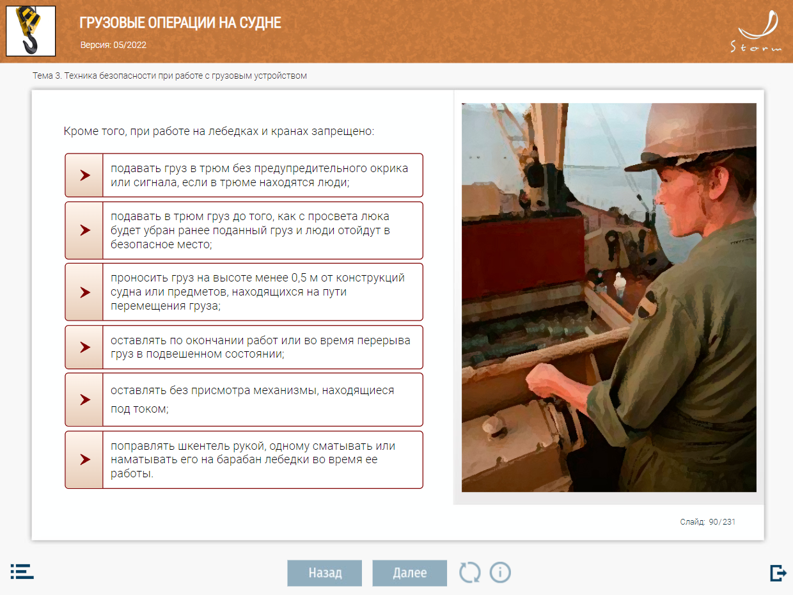
Task: Click arrow beside 'оставлять по окончании работ'
Action: [x=84, y=347]
